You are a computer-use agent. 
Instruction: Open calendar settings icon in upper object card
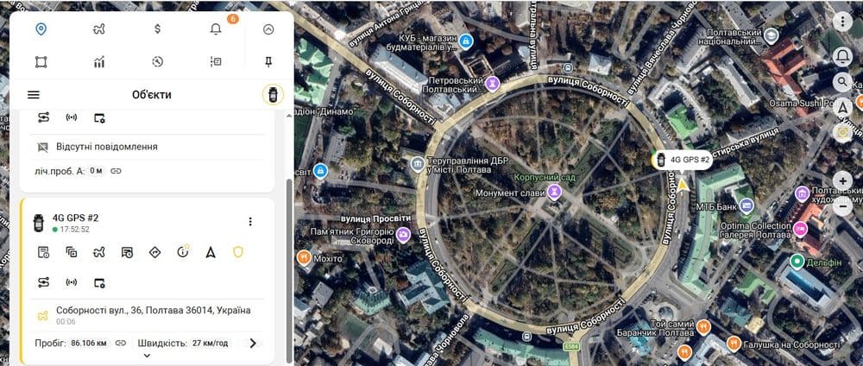pos(99,117)
